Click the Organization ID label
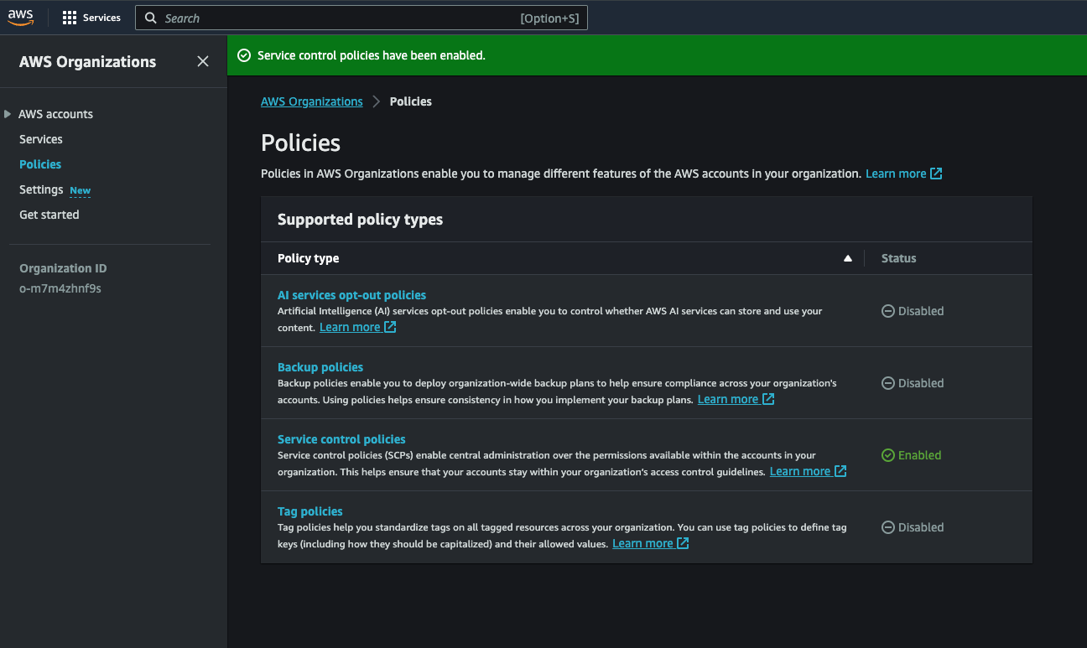This screenshot has height=648, width=1087. [63, 268]
